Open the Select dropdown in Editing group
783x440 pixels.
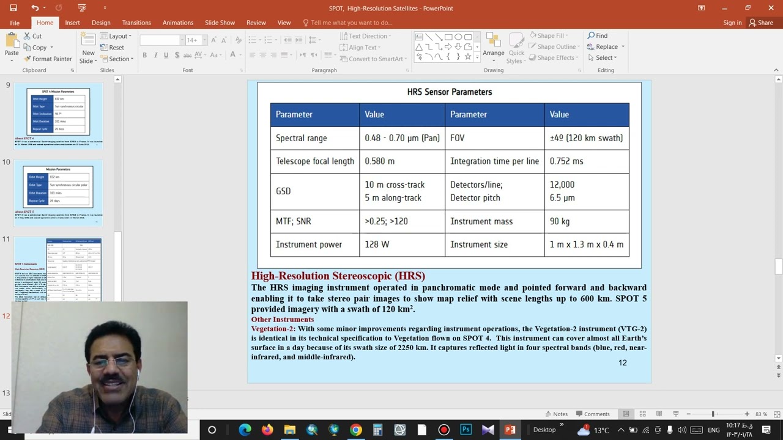[x=602, y=58]
